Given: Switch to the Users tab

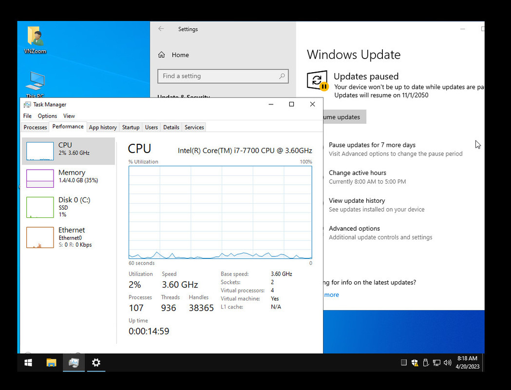Looking at the screenshot, I should click(x=151, y=127).
